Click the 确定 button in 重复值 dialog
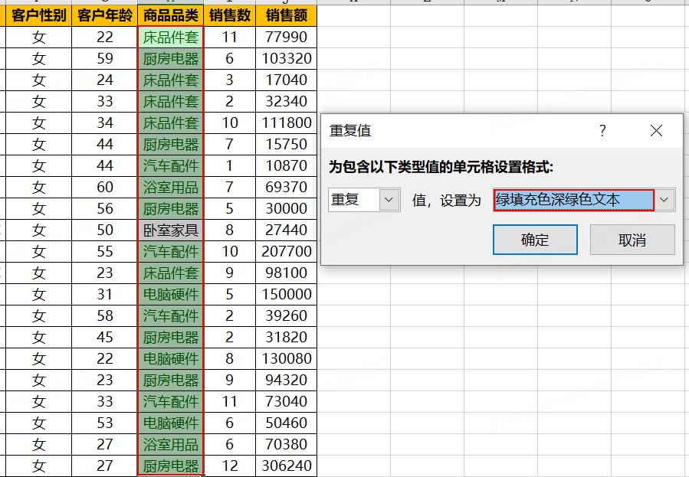Viewport: 689px width, 477px height. click(535, 240)
